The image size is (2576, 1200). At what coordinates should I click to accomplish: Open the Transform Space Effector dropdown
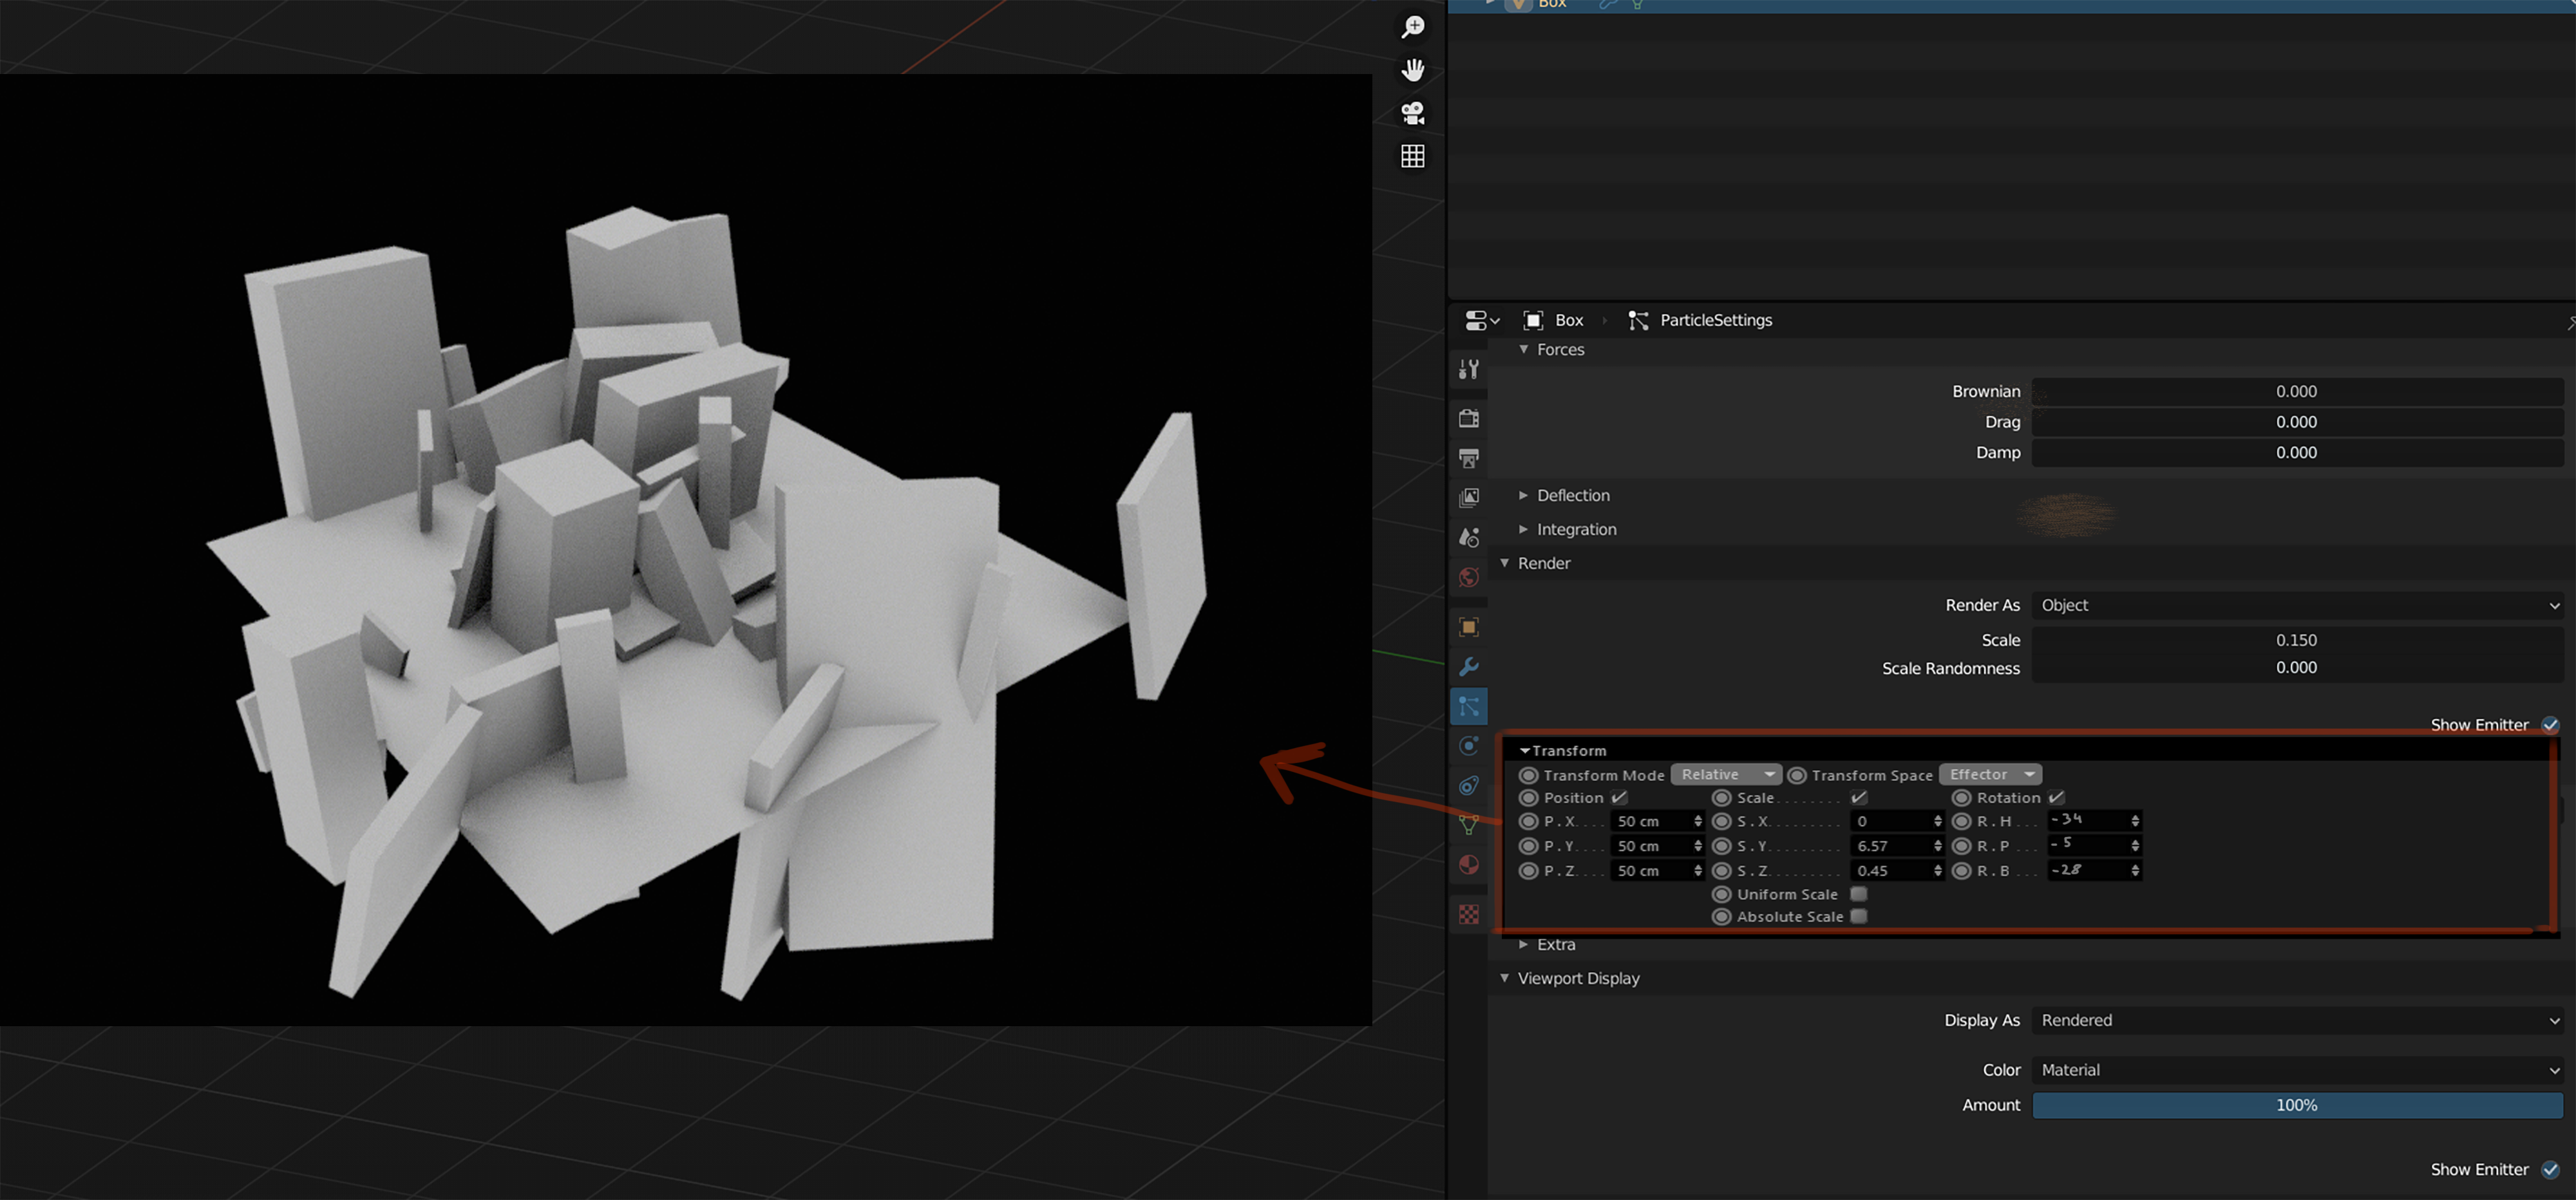coord(1990,774)
